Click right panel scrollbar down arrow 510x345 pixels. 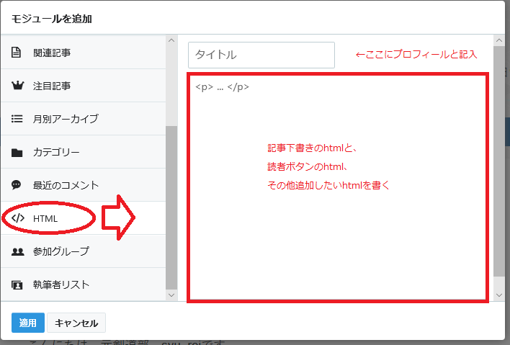point(499,295)
